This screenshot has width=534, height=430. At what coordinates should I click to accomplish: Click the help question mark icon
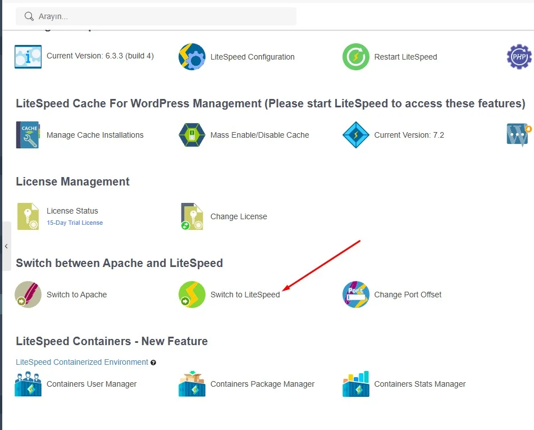(153, 363)
